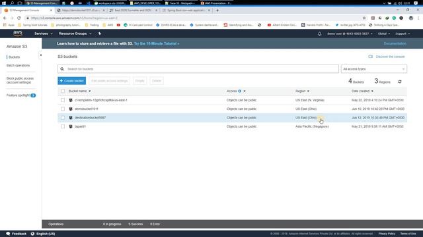Image resolution: width=423 pixels, height=237 pixels.
Task: Check the cf-templates bucket checkbox
Action: (x=63, y=100)
